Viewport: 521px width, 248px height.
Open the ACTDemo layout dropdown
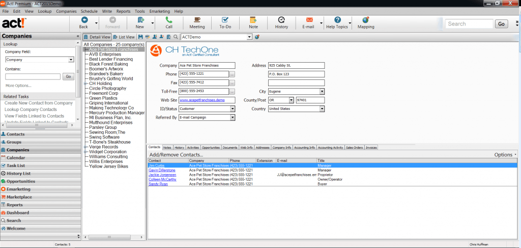[x=249, y=37]
